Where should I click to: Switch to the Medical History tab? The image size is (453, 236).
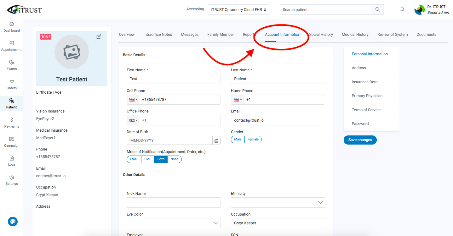tap(355, 35)
